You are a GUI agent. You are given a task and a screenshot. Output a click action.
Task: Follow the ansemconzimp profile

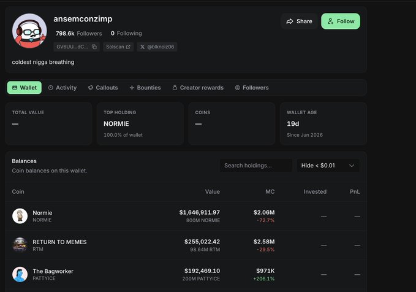click(x=341, y=21)
